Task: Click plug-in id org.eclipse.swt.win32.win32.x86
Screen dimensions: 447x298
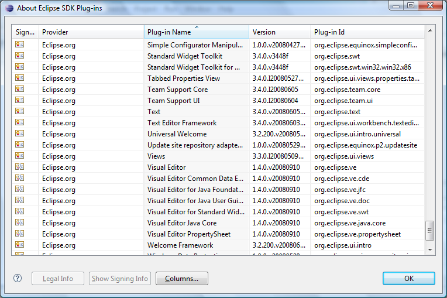Action: [363, 67]
